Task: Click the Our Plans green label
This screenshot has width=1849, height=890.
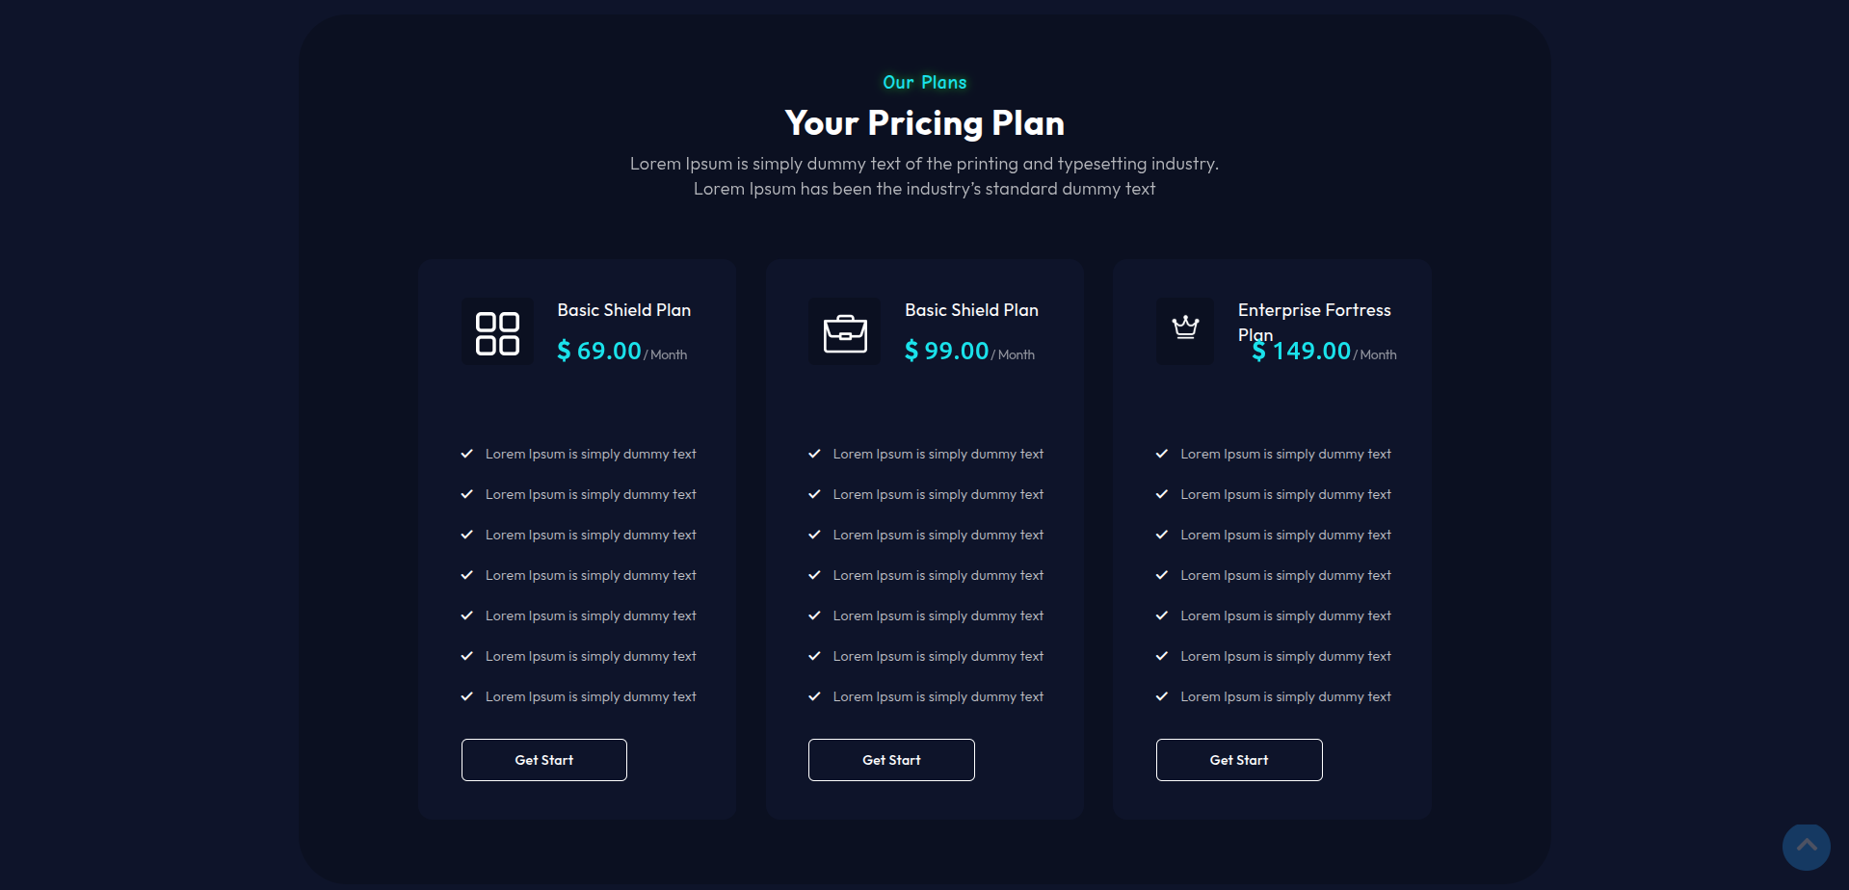Action: pos(924,83)
